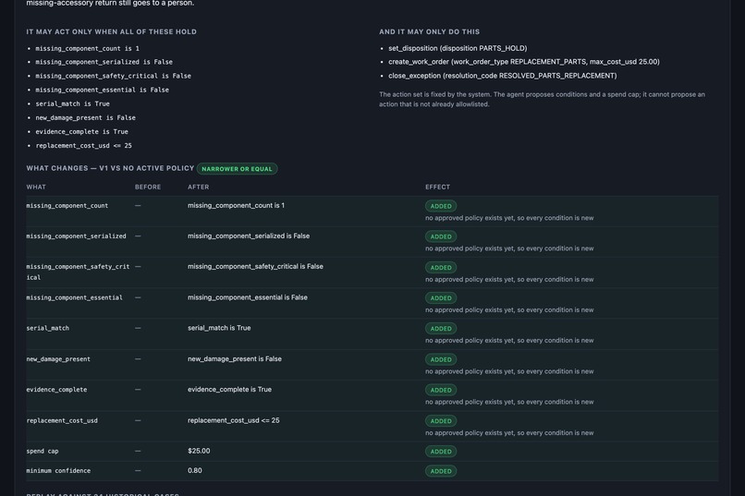Screen dimensions: 745x496
Task: Click 'create_work_order' REPLACEMENT_PARTS action line
Action: point(523,62)
